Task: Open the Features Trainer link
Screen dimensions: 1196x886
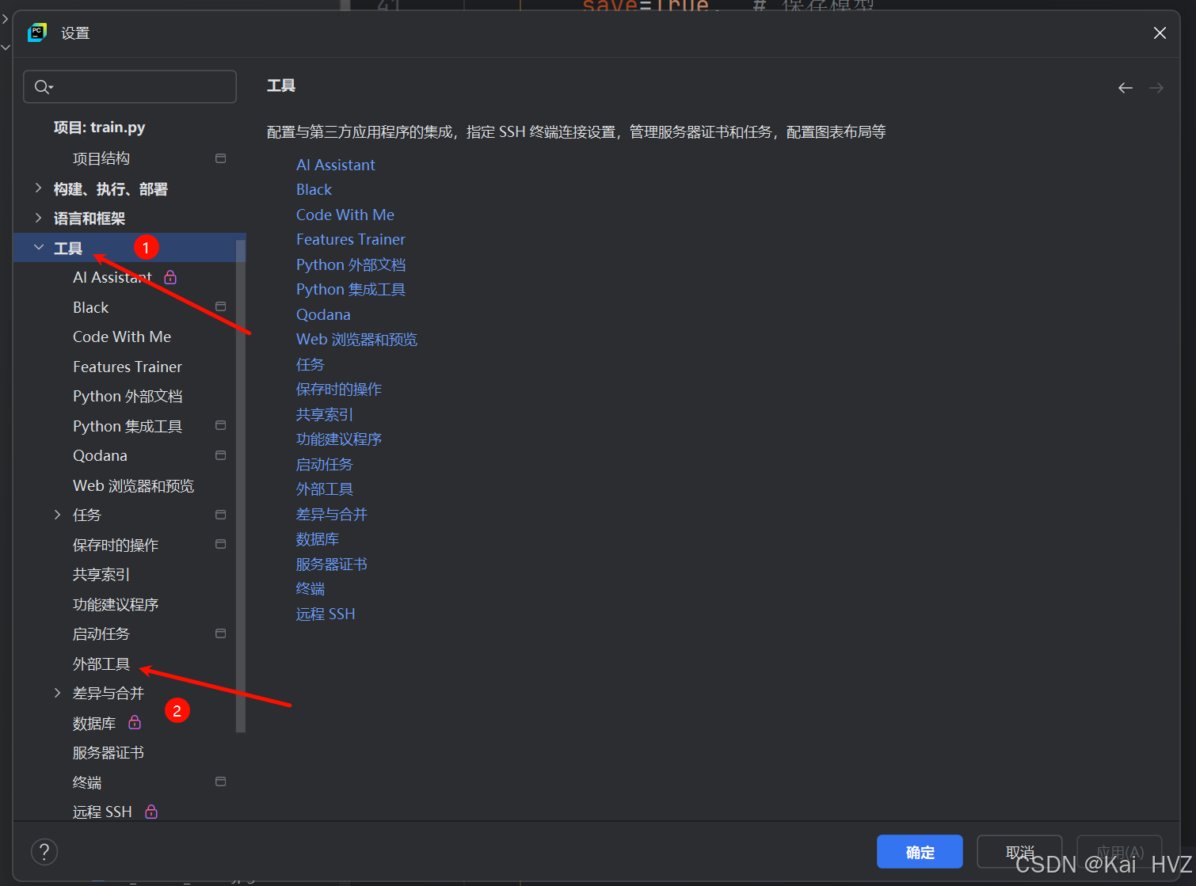Action: (x=351, y=239)
